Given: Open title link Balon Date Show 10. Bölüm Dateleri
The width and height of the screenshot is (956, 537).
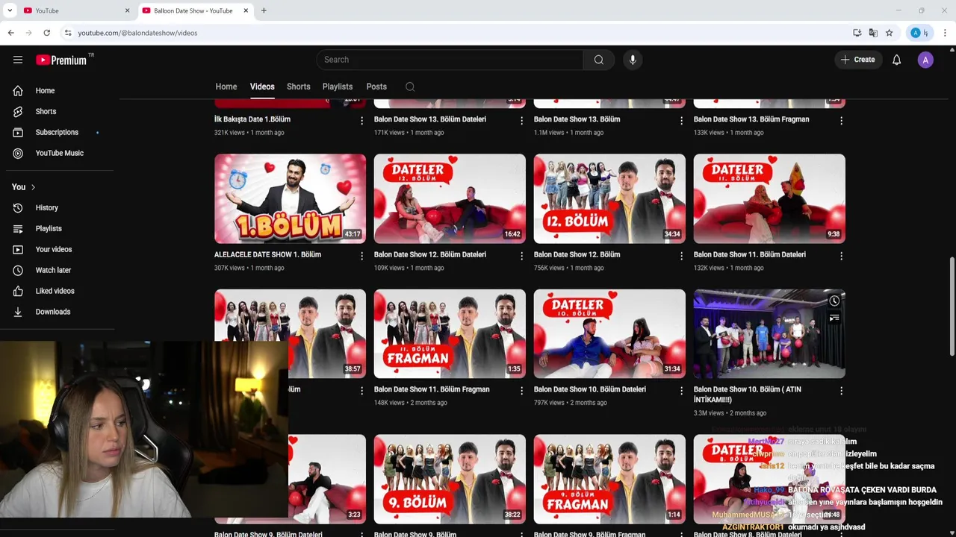Looking at the screenshot, I should 590,389.
